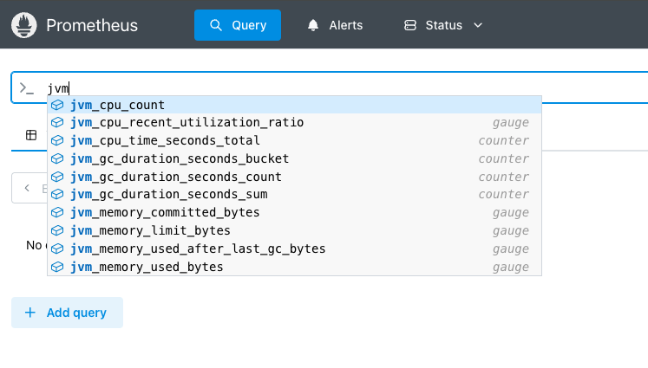Select jvm_memory_used_bytes suggestion
Screen dimensions: 648x368
pos(294,267)
